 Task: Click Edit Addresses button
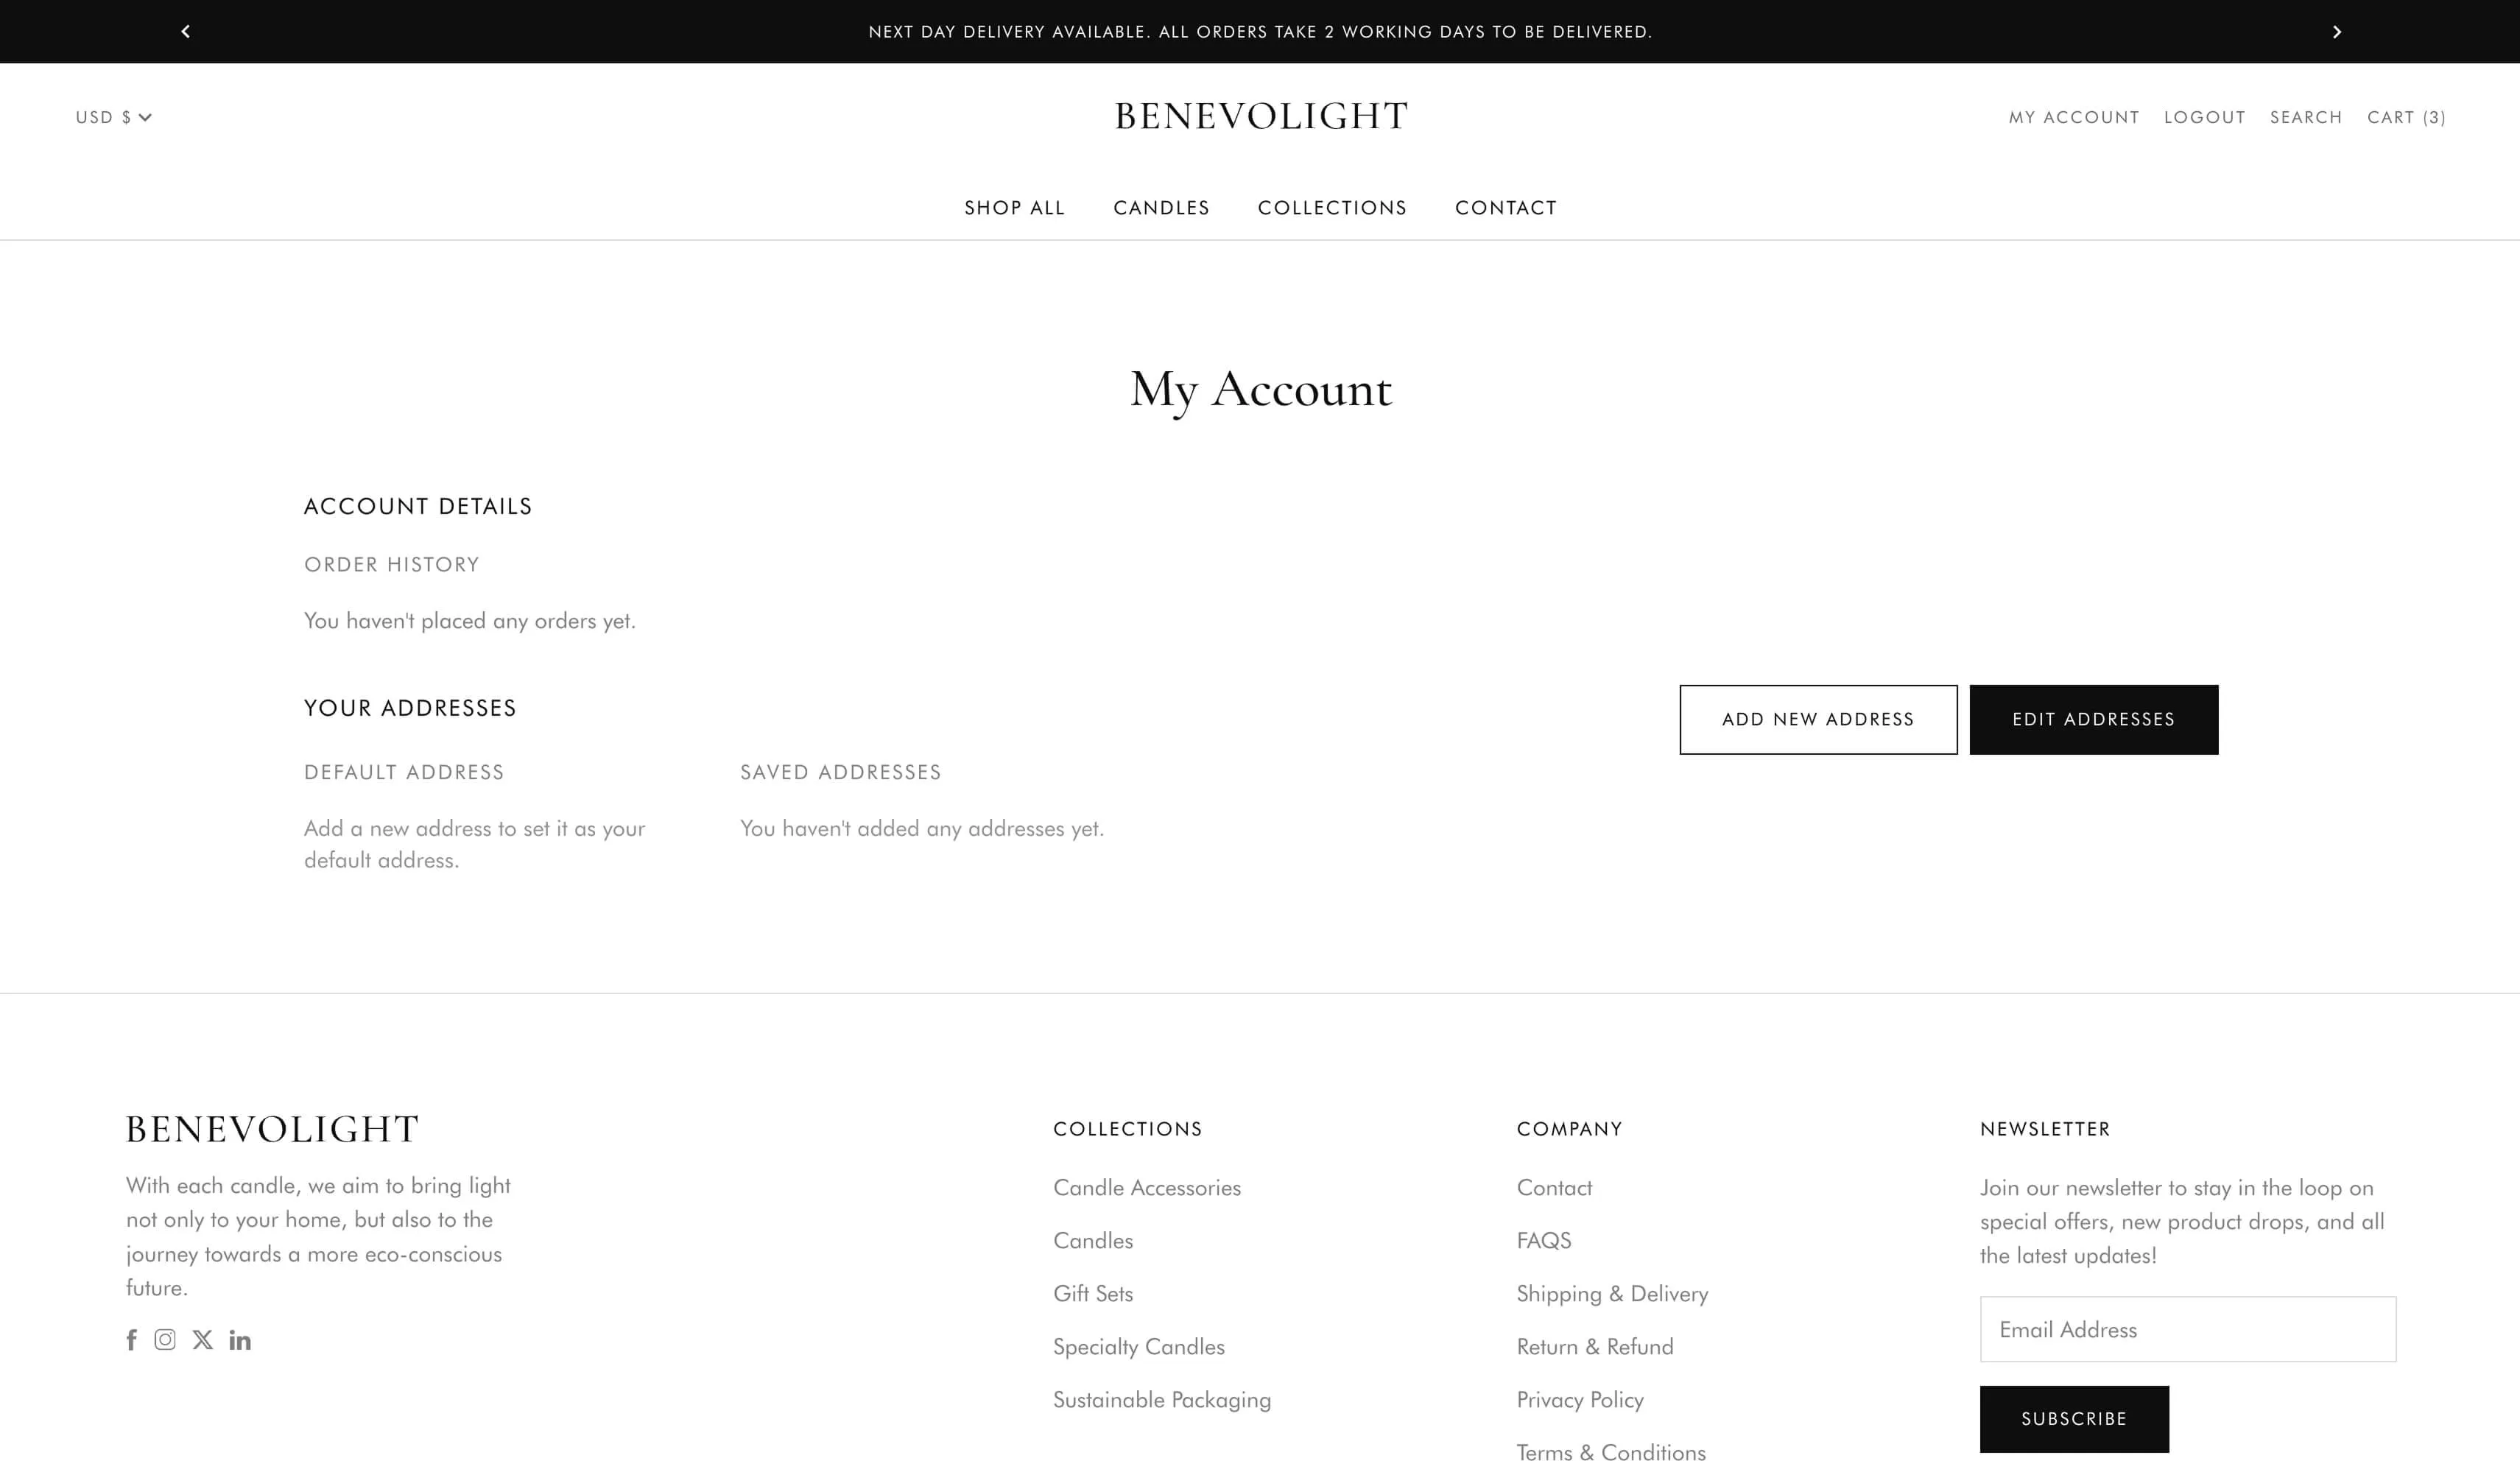pos(2094,720)
